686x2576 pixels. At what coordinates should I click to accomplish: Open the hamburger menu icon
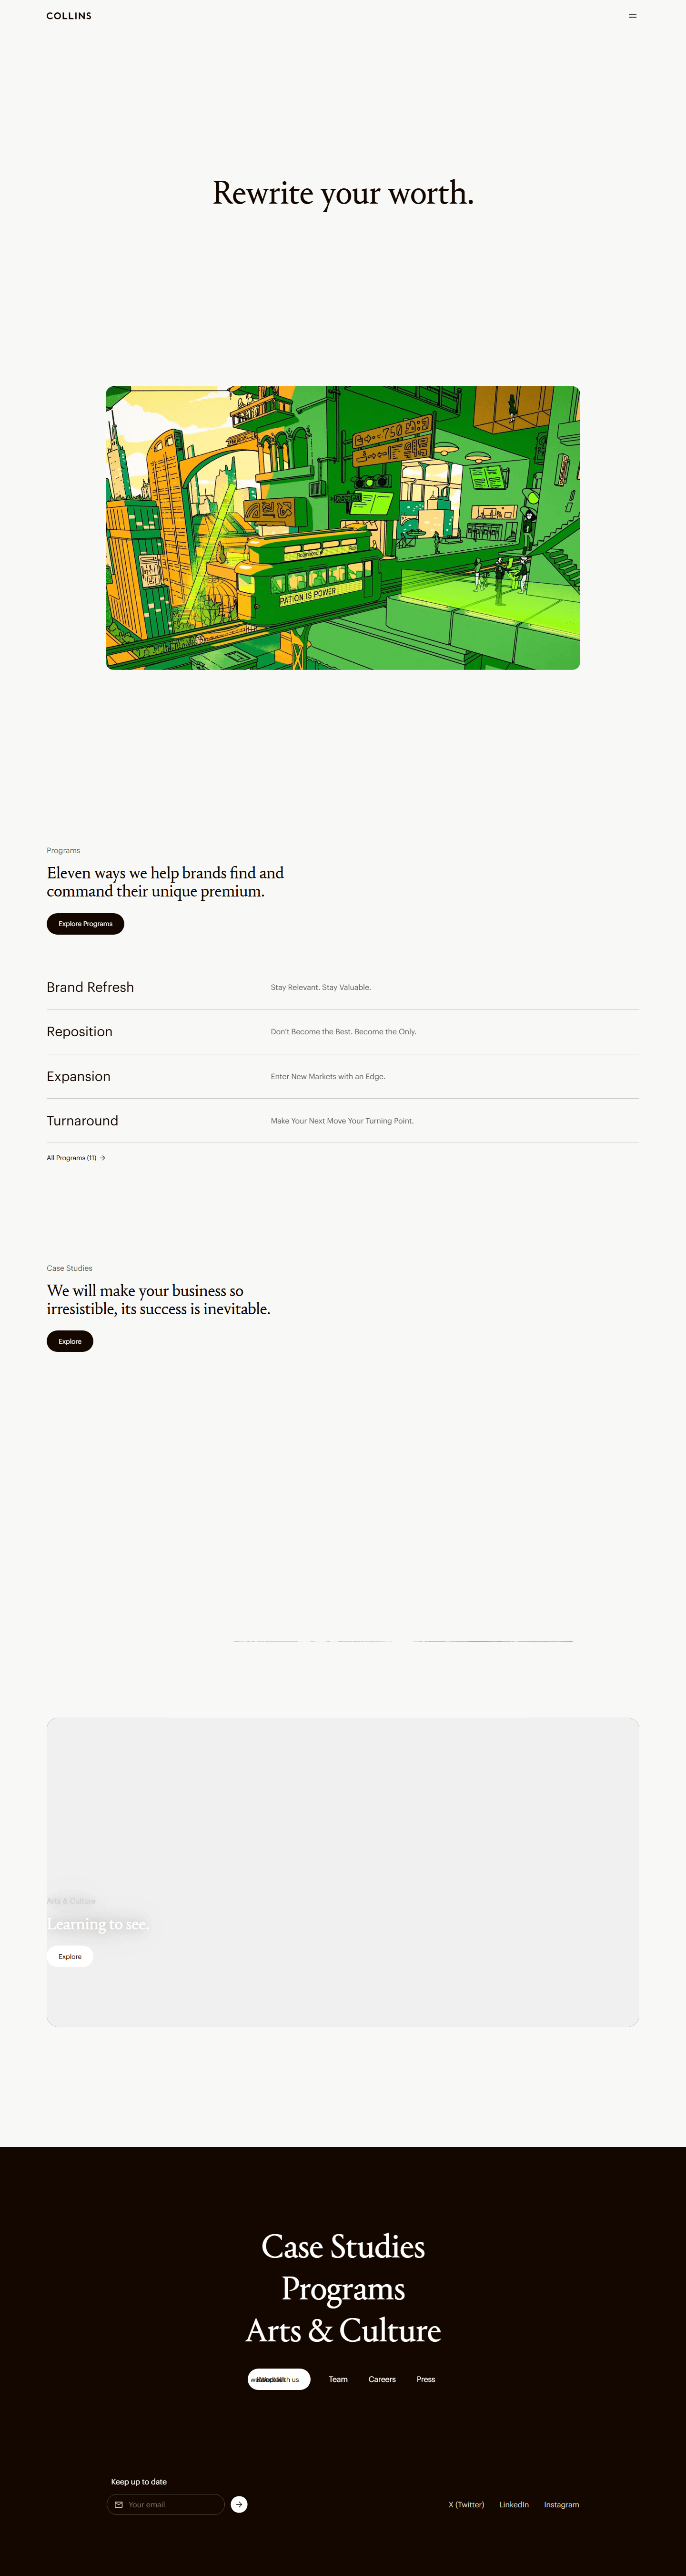pos(632,16)
